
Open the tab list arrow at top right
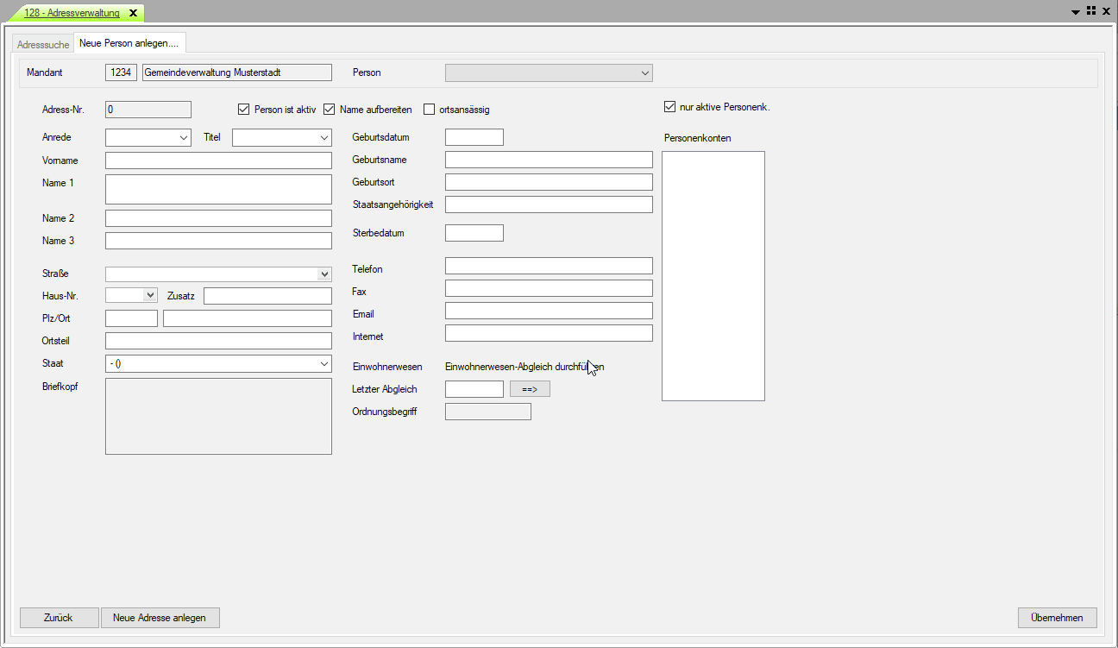[x=1076, y=12]
